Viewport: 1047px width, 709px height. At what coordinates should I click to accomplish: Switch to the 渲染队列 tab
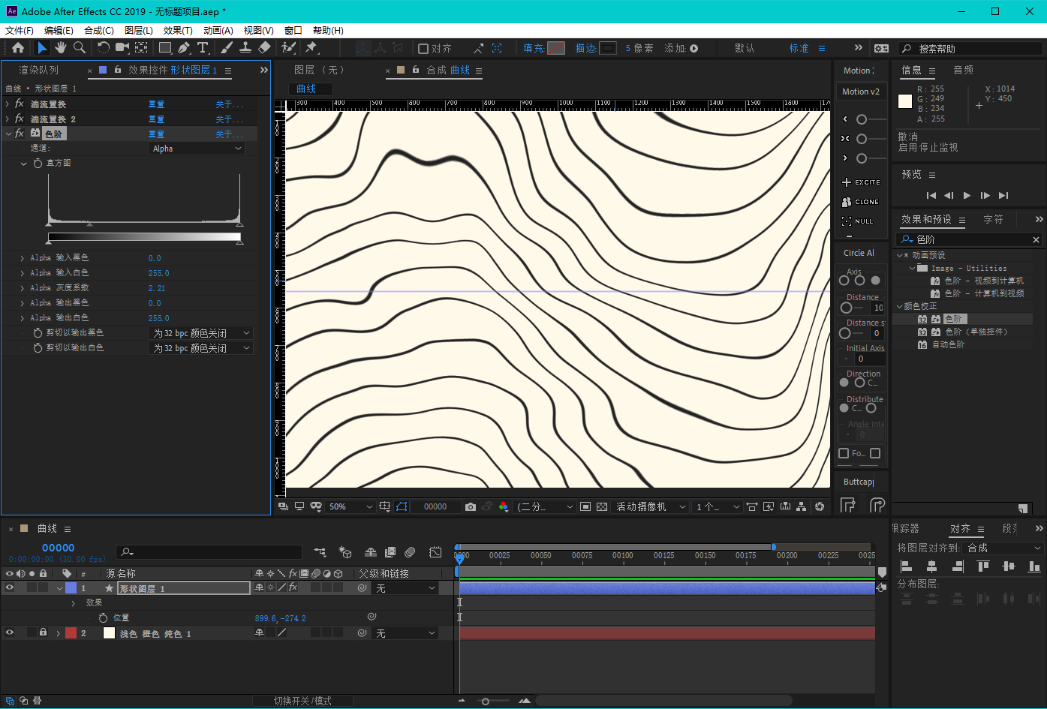pos(38,70)
